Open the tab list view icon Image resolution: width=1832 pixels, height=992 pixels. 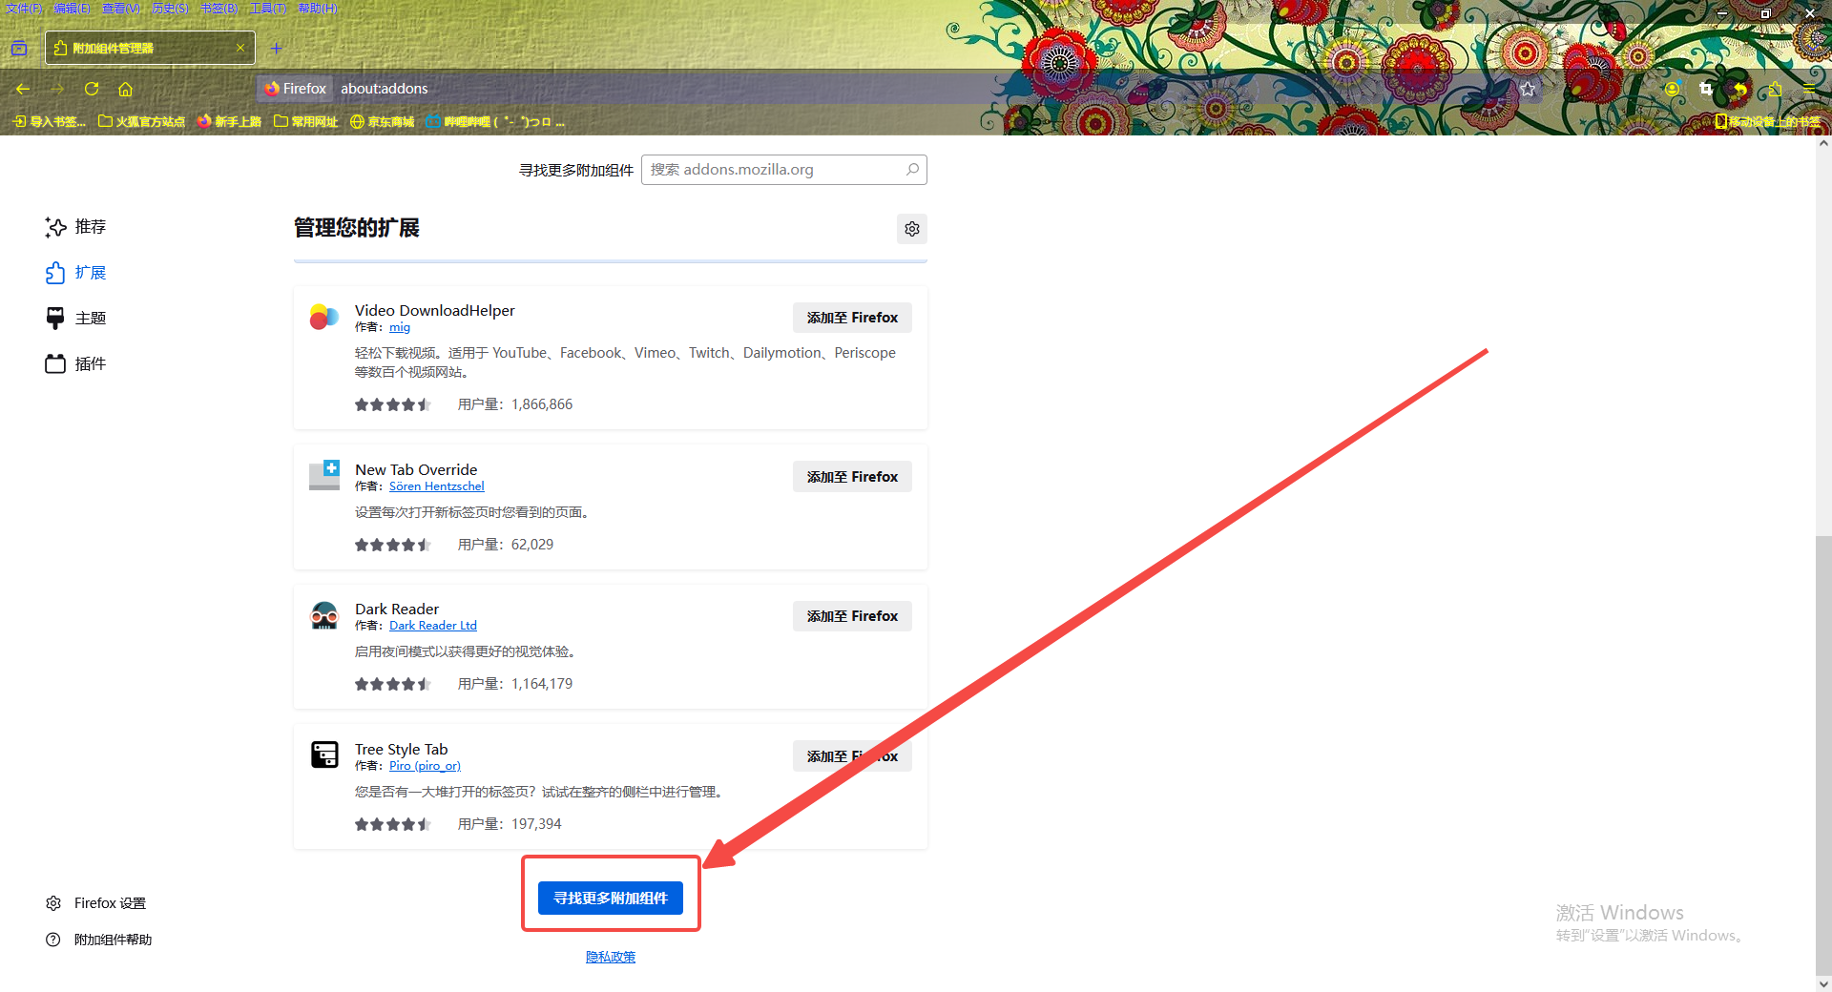(19, 48)
